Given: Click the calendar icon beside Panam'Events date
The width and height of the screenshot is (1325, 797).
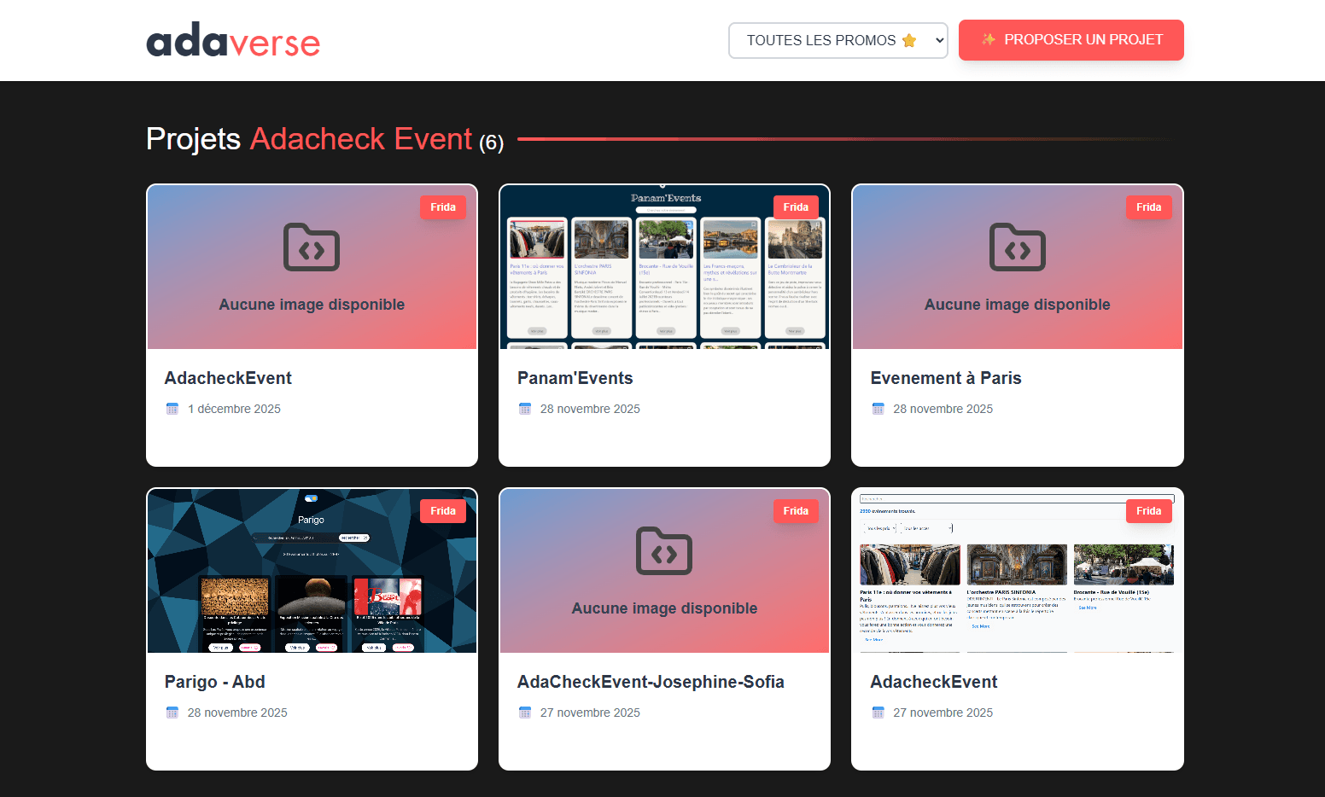Looking at the screenshot, I should 525,409.
